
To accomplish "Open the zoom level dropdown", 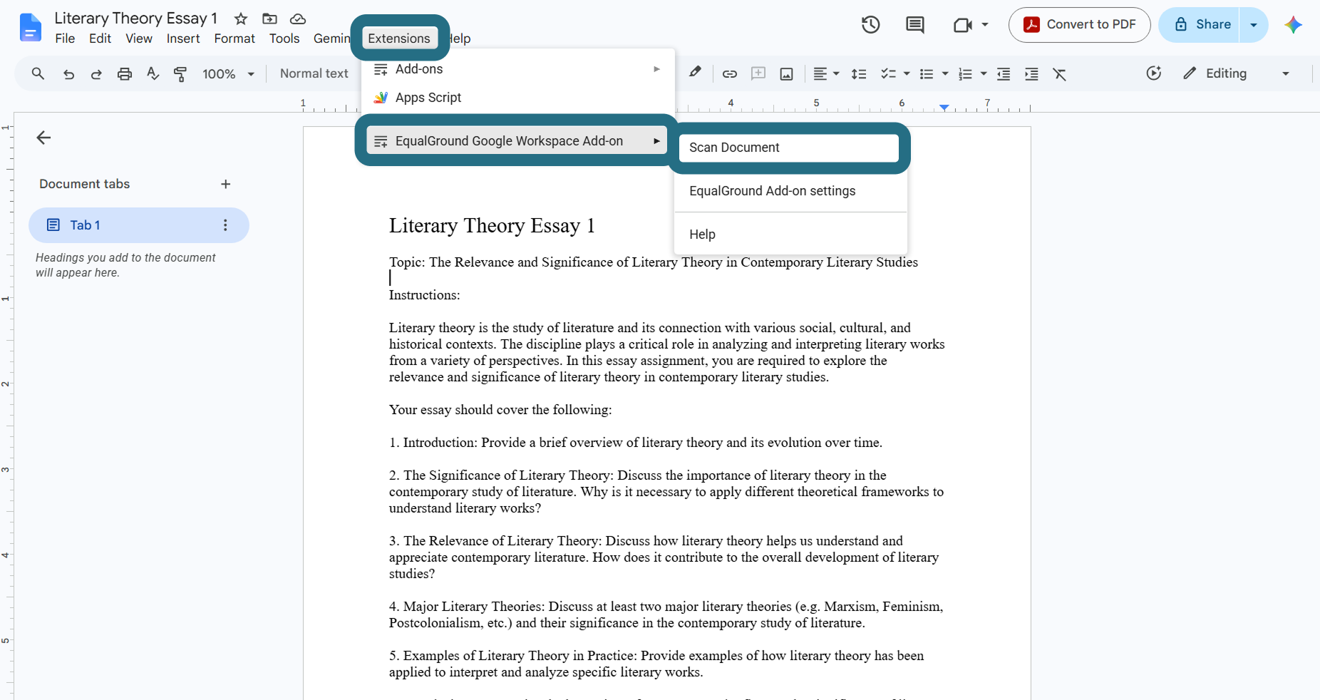I will [228, 73].
